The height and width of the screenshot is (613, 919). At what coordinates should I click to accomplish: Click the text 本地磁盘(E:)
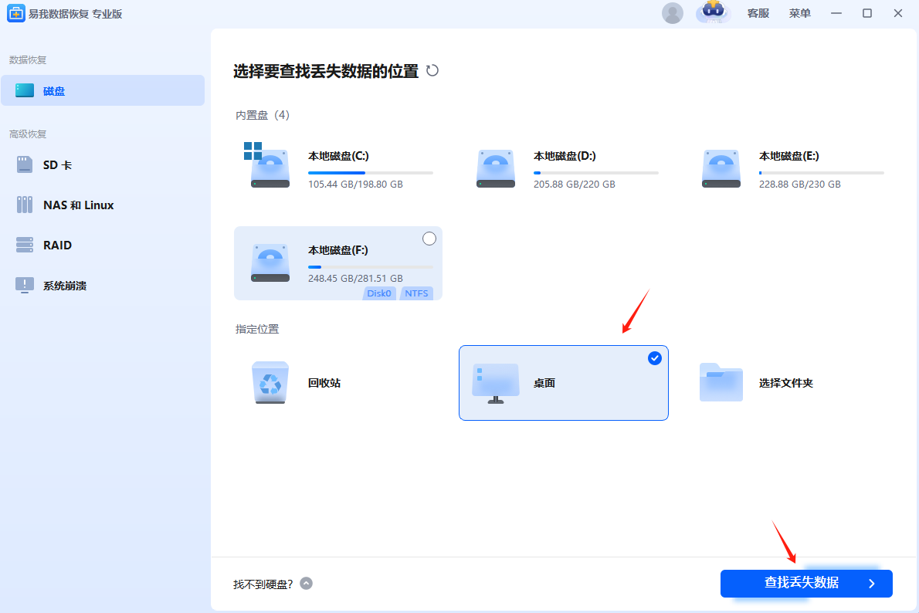(789, 156)
